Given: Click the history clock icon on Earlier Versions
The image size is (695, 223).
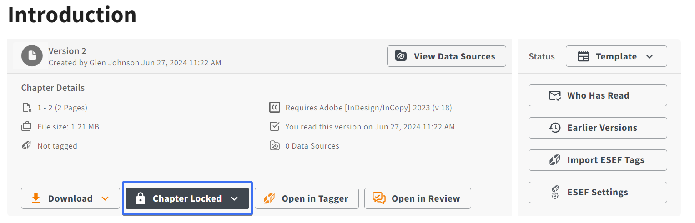Looking at the screenshot, I should pyautogui.click(x=555, y=128).
